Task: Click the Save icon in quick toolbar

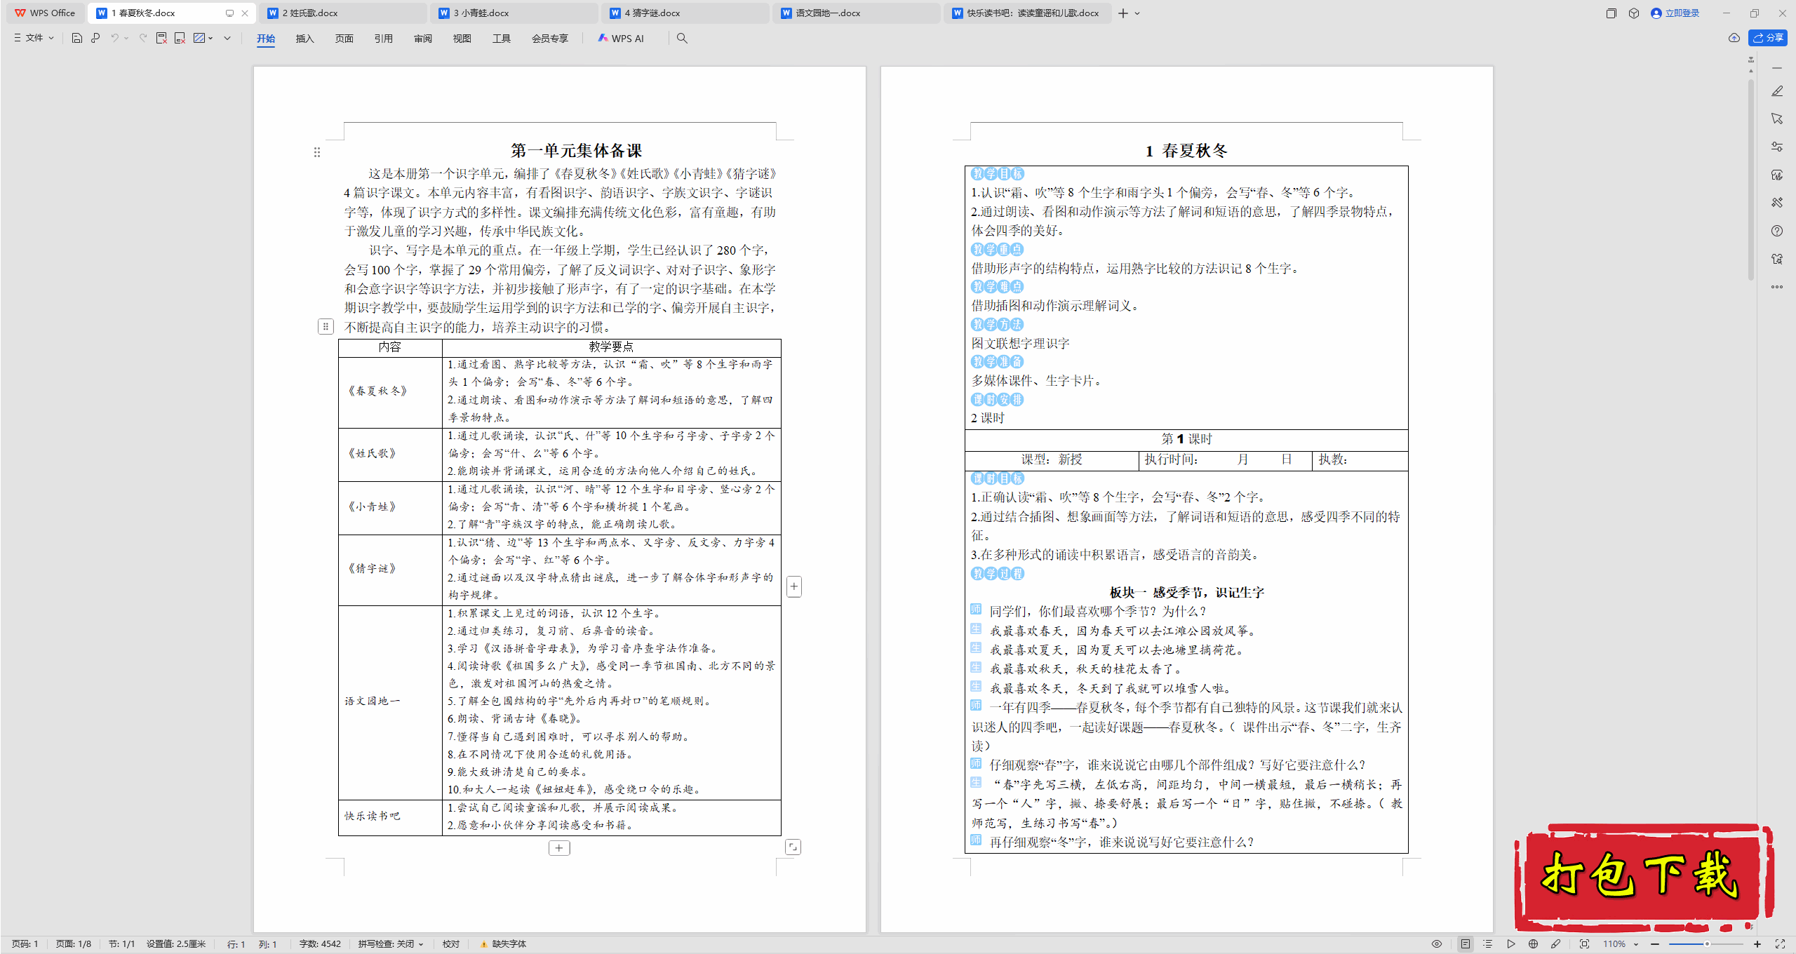Action: coord(77,39)
